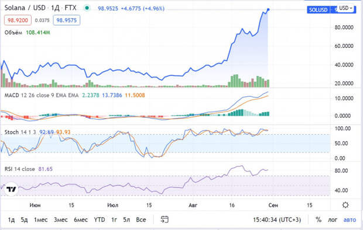Click the green market status dot
Viewport: 363px width, 230px height.
[87, 8]
